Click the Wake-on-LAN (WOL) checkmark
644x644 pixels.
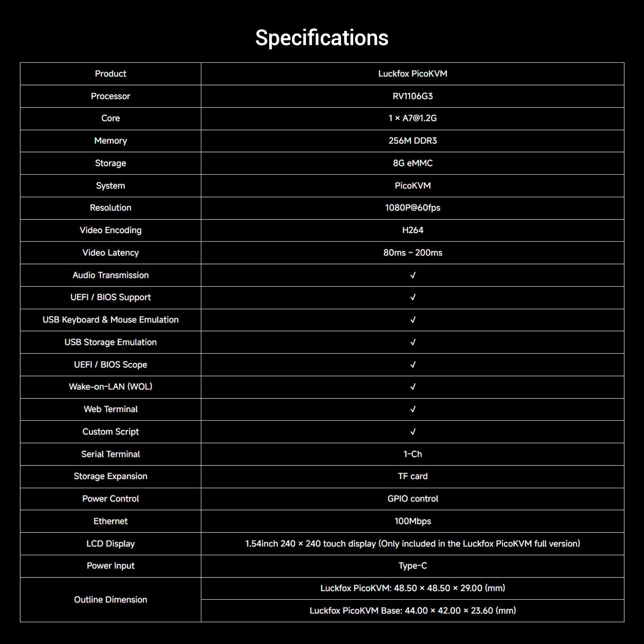pyautogui.click(x=413, y=387)
